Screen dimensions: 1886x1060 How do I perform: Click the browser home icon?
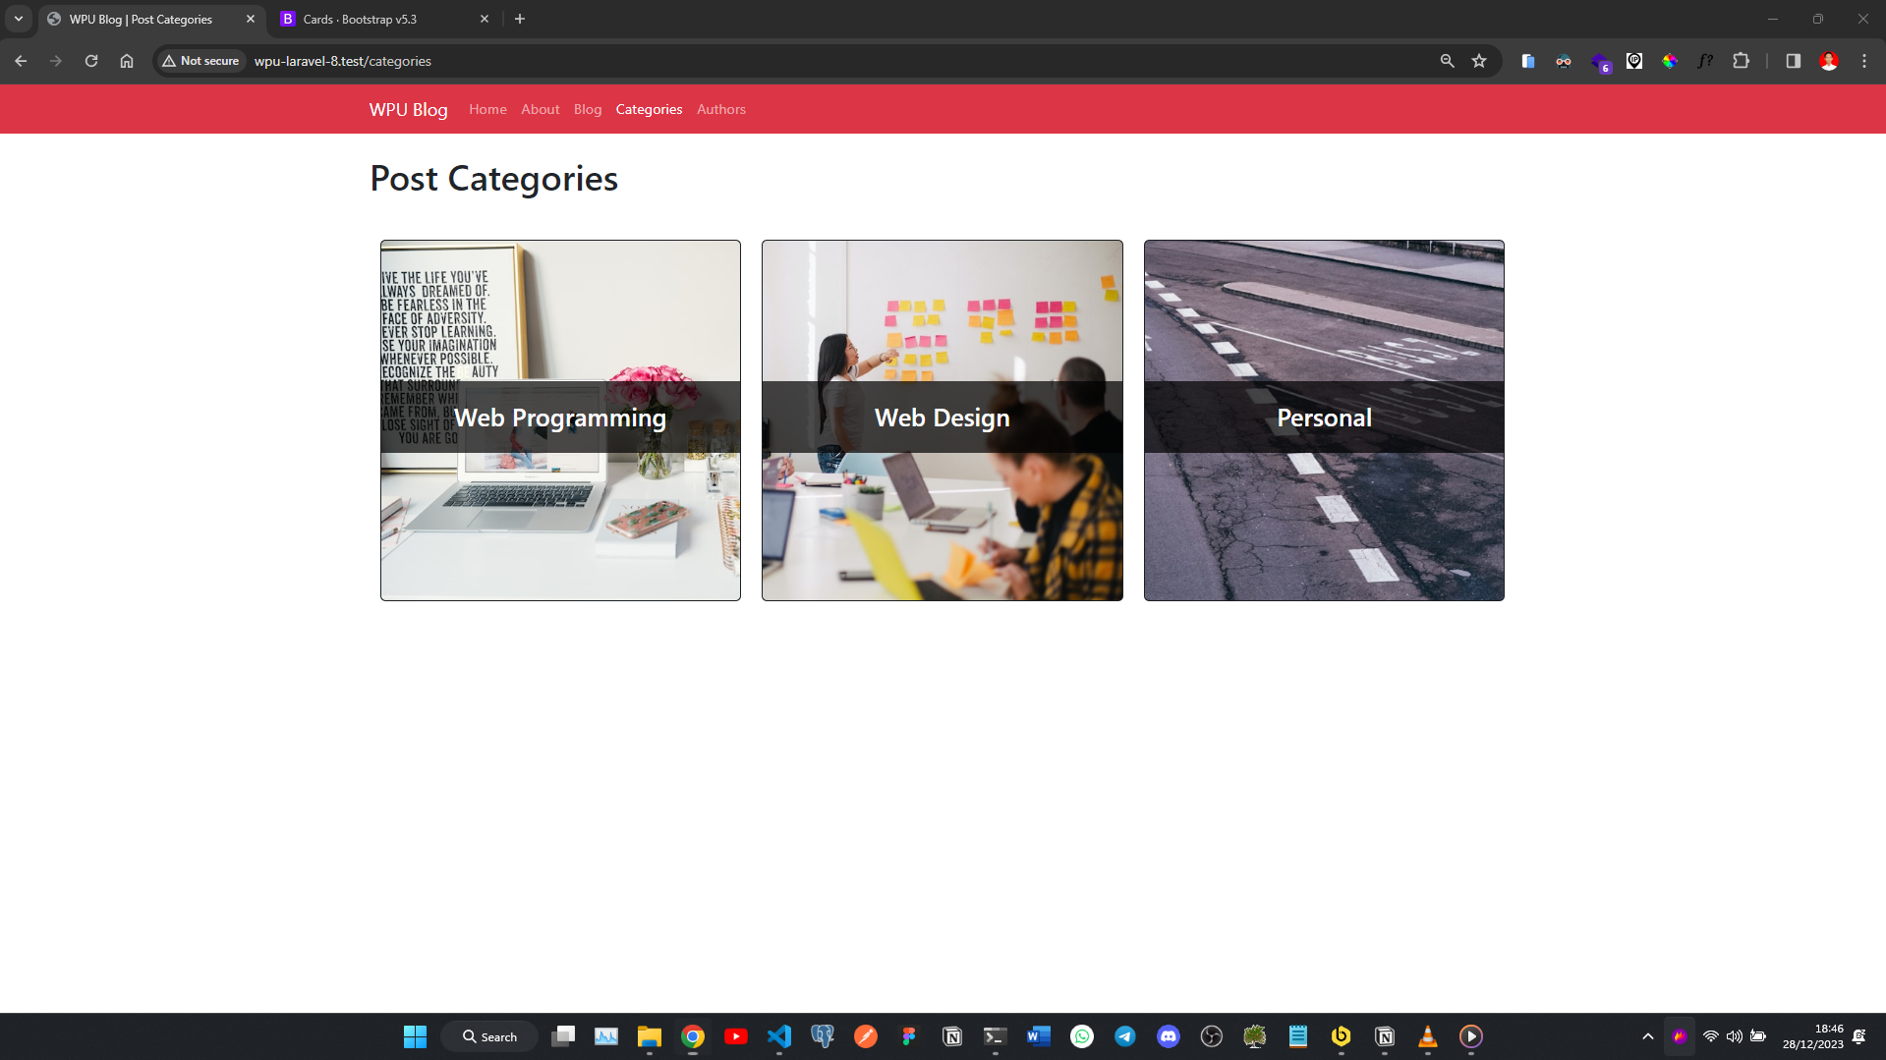127,61
